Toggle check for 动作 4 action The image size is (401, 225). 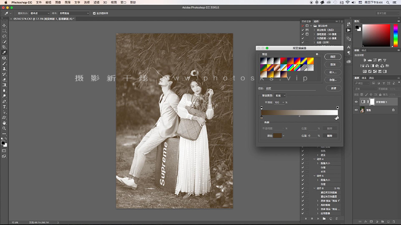click(x=303, y=159)
